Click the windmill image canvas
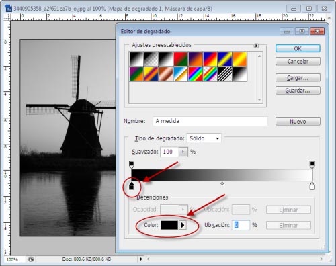 coord(68,138)
